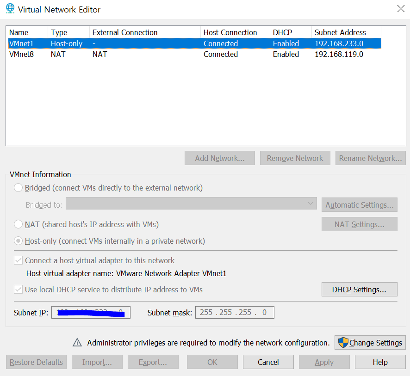The image size is (410, 376).
Task: Click into the Subnet IP field
Action: click(x=91, y=312)
